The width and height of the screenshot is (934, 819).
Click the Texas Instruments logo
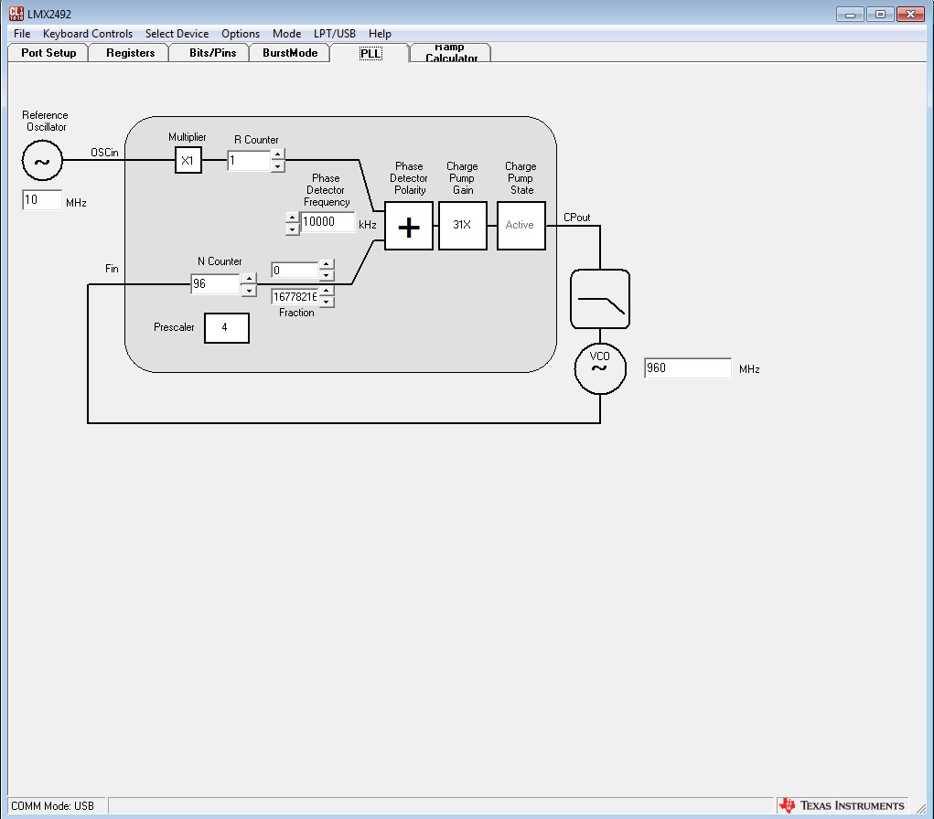[843, 805]
